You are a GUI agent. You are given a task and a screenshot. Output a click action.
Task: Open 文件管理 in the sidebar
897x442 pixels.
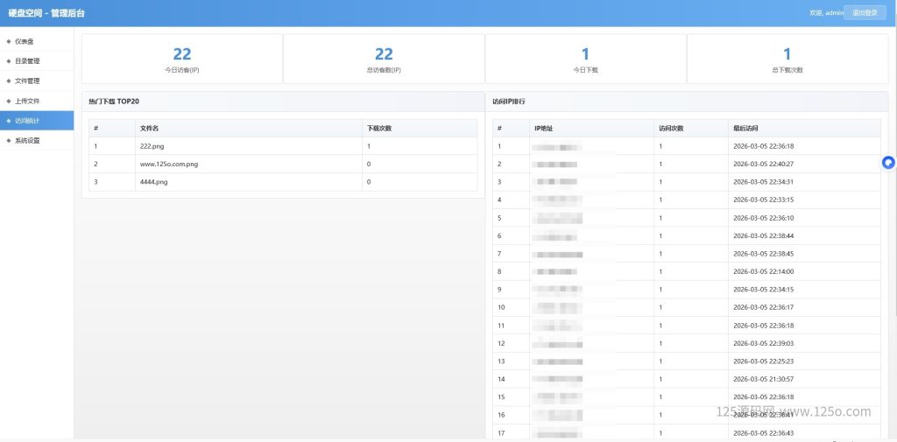pyautogui.click(x=27, y=81)
